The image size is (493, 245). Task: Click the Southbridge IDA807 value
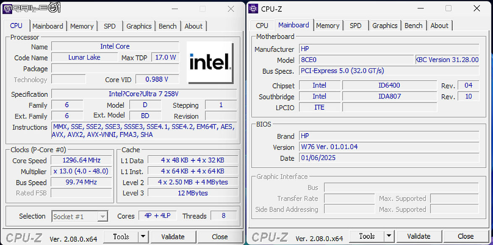point(389,96)
